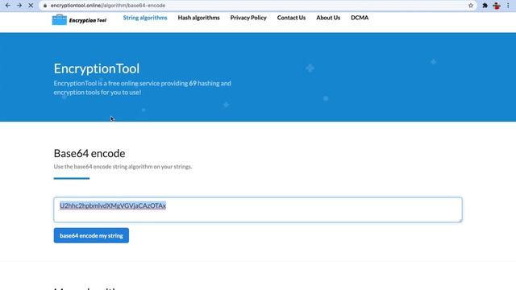Viewport: 516px width, 290px height.
Task: Click the Encryption Tool logo
Action: tap(79, 19)
